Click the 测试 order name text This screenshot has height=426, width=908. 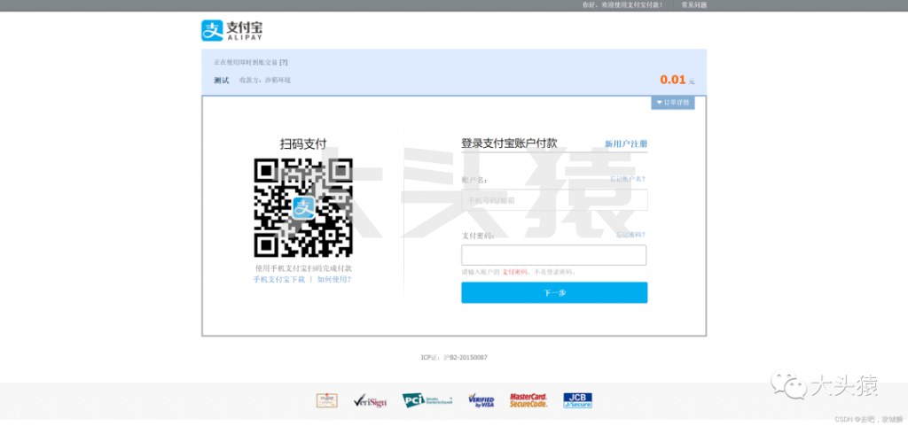coord(221,81)
